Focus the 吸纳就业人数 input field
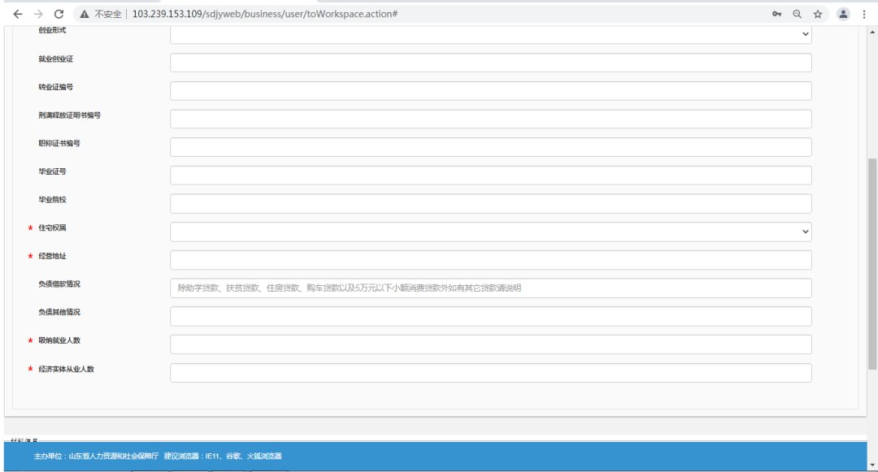Viewport: 878px width, 472px height. click(490, 344)
